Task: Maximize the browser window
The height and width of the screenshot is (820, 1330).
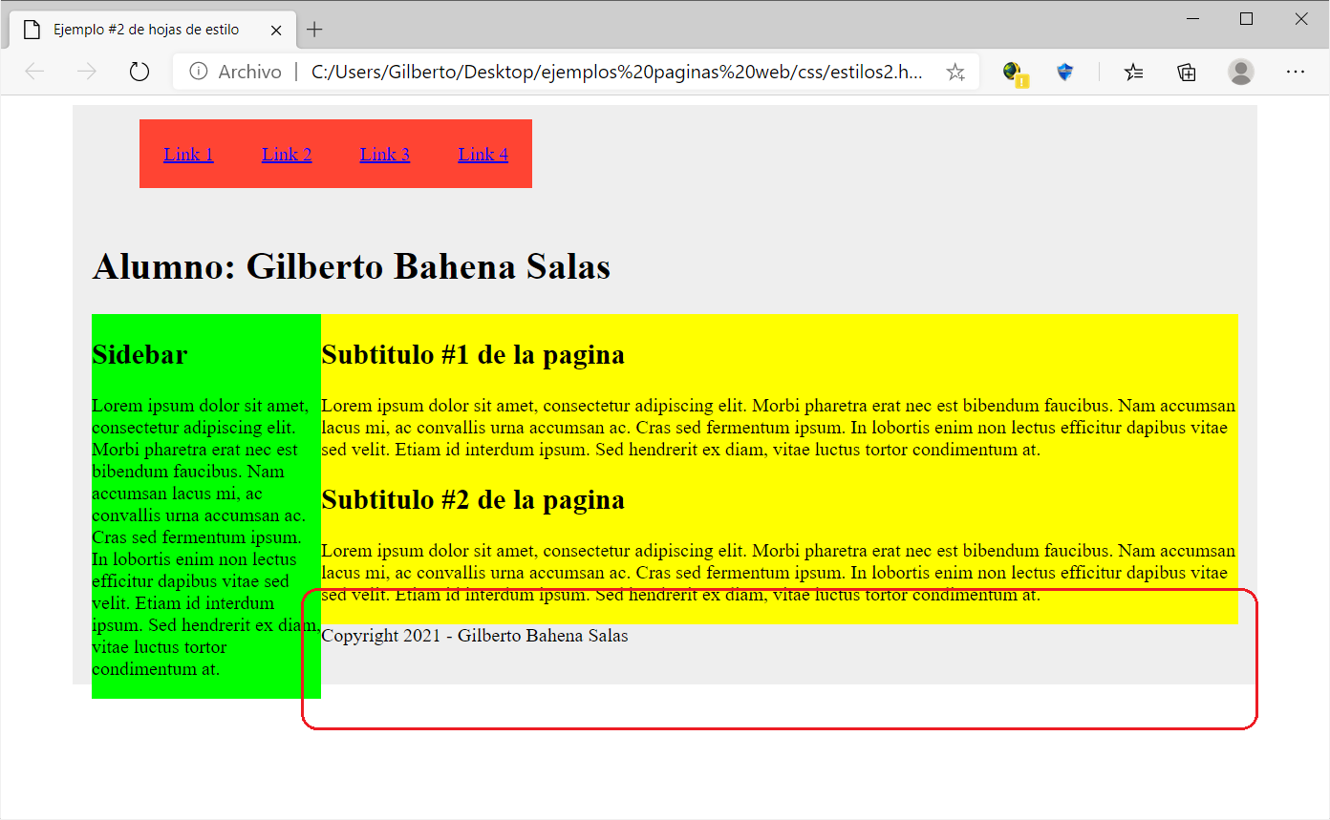Action: [x=1246, y=19]
